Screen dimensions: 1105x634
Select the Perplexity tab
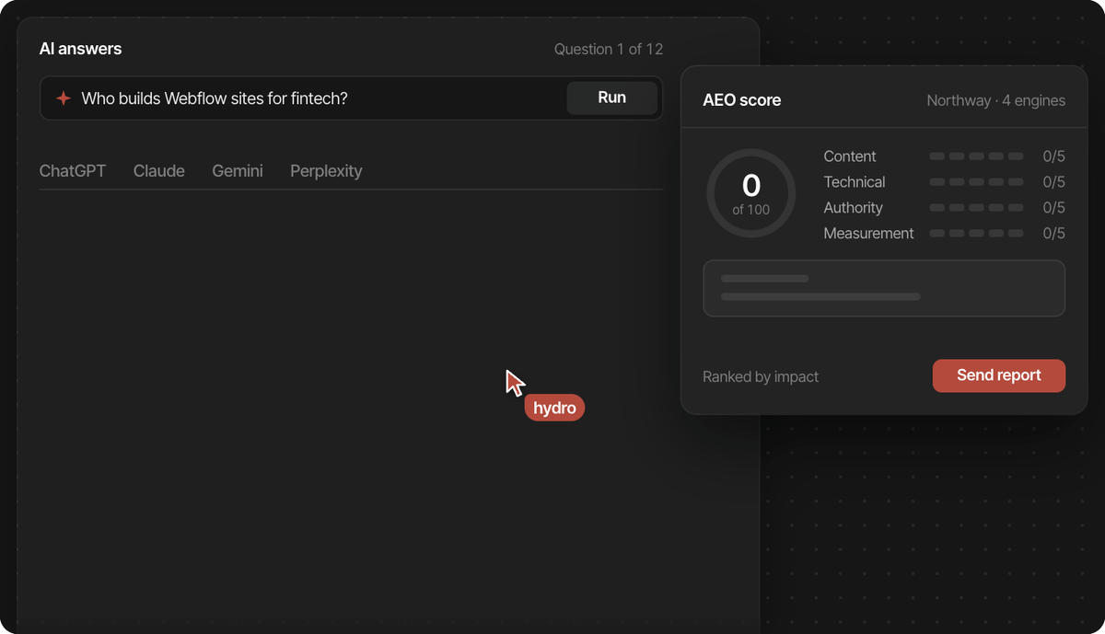326,171
